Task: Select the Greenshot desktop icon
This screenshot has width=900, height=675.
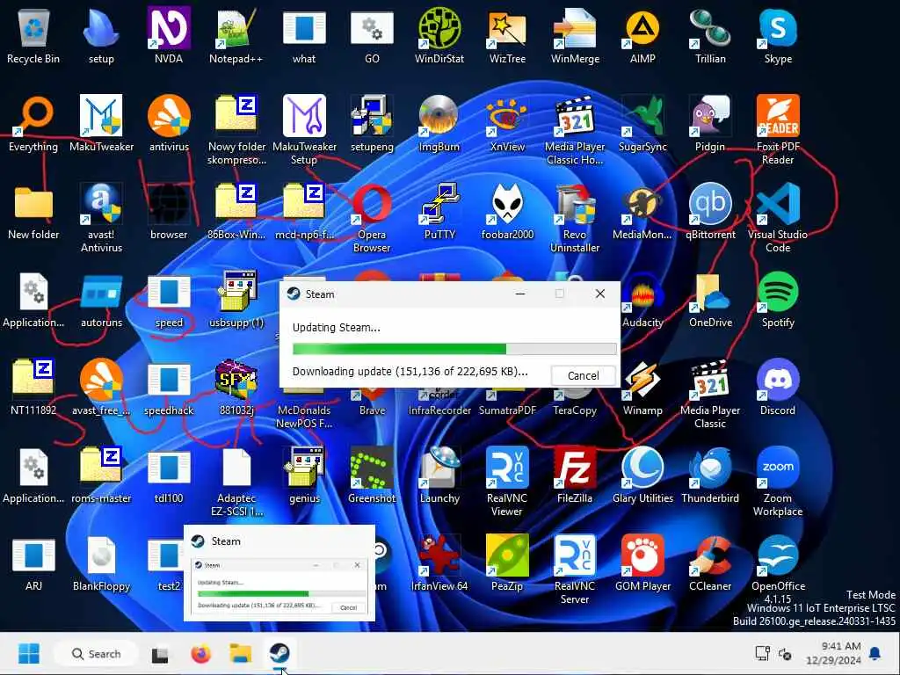Action: click(x=372, y=475)
